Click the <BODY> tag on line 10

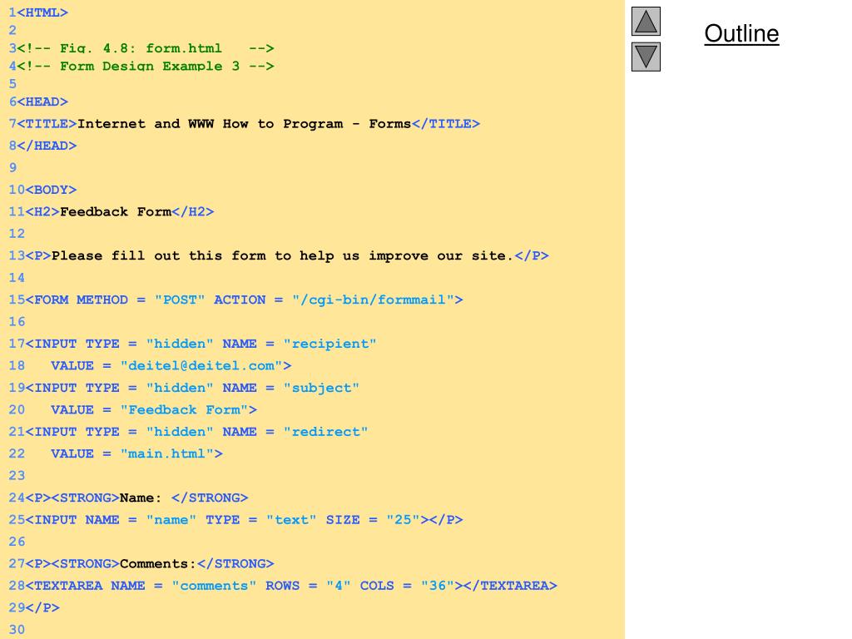tap(51, 190)
